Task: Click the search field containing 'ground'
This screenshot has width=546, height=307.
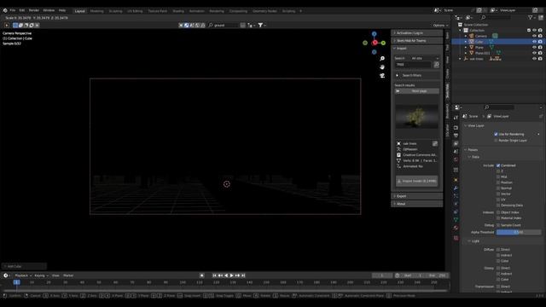Action: [x=224, y=25]
